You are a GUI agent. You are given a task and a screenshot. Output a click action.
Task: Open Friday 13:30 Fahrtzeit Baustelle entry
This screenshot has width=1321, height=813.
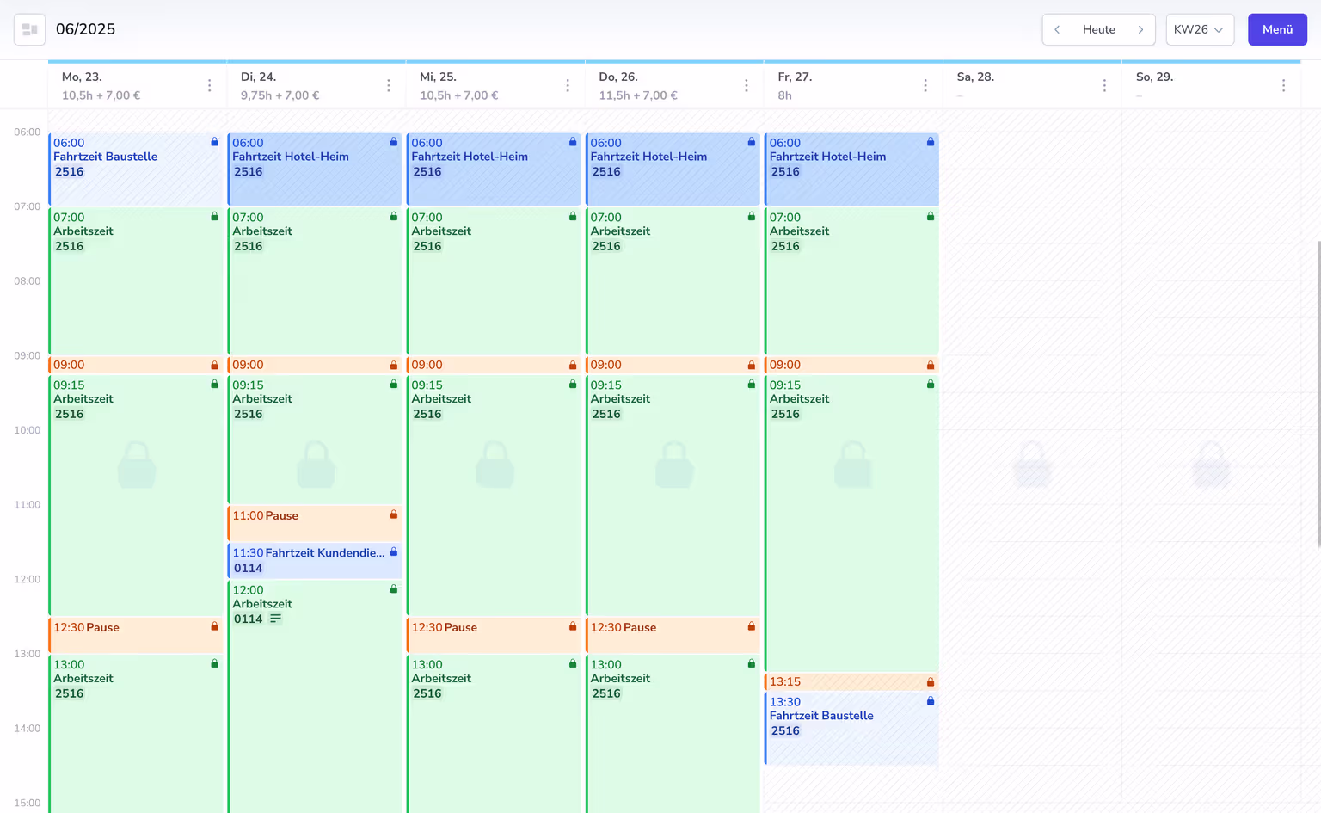pyautogui.click(x=851, y=729)
